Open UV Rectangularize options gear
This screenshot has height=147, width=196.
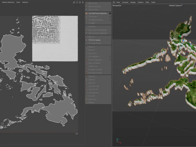coord(110,60)
